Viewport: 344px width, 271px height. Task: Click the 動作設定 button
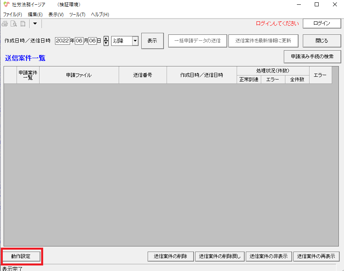point(22,256)
